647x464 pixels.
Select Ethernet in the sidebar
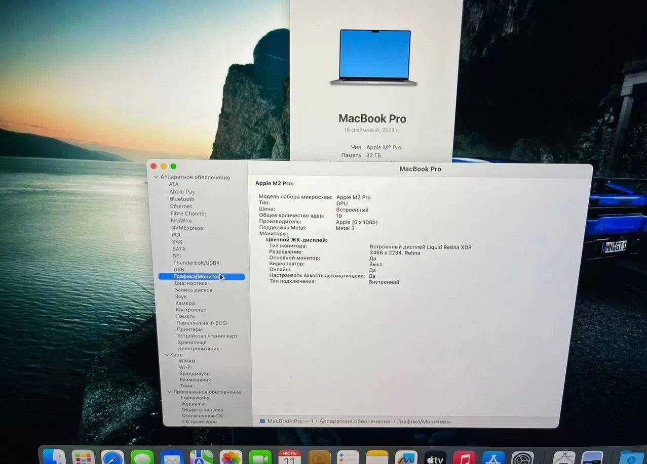[x=181, y=206]
